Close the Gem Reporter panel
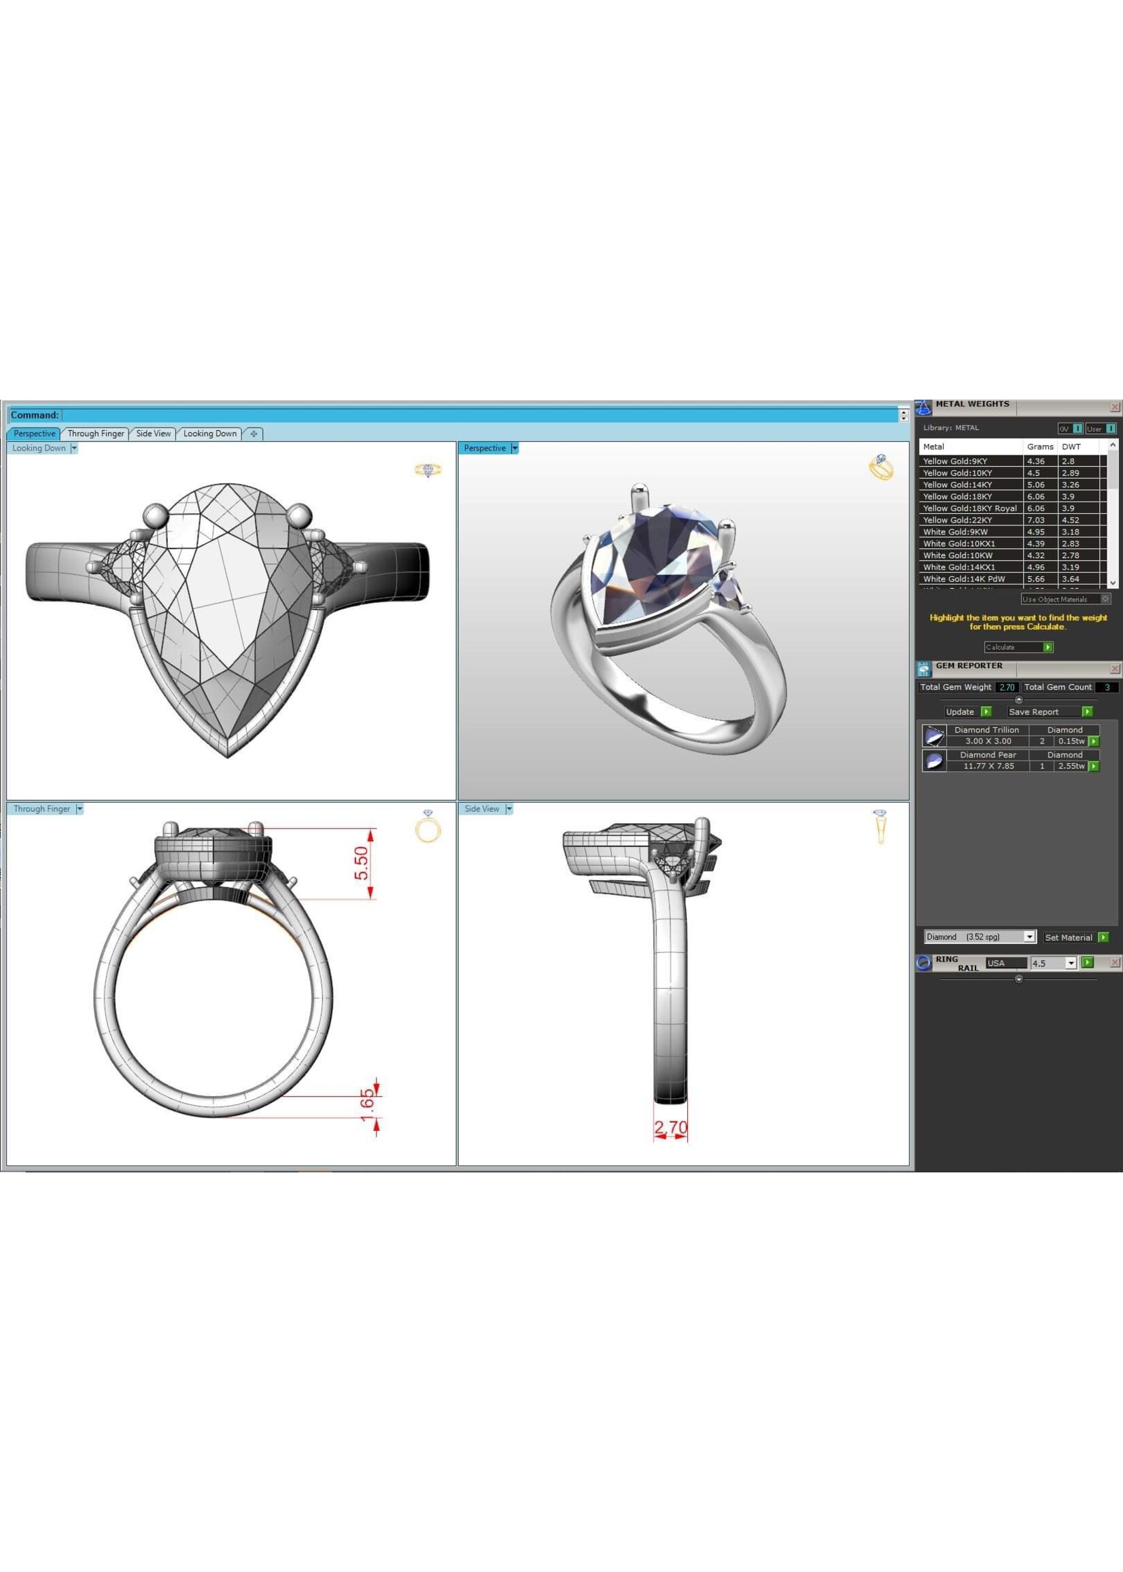The height and width of the screenshot is (1572, 1123). coord(1115,669)
